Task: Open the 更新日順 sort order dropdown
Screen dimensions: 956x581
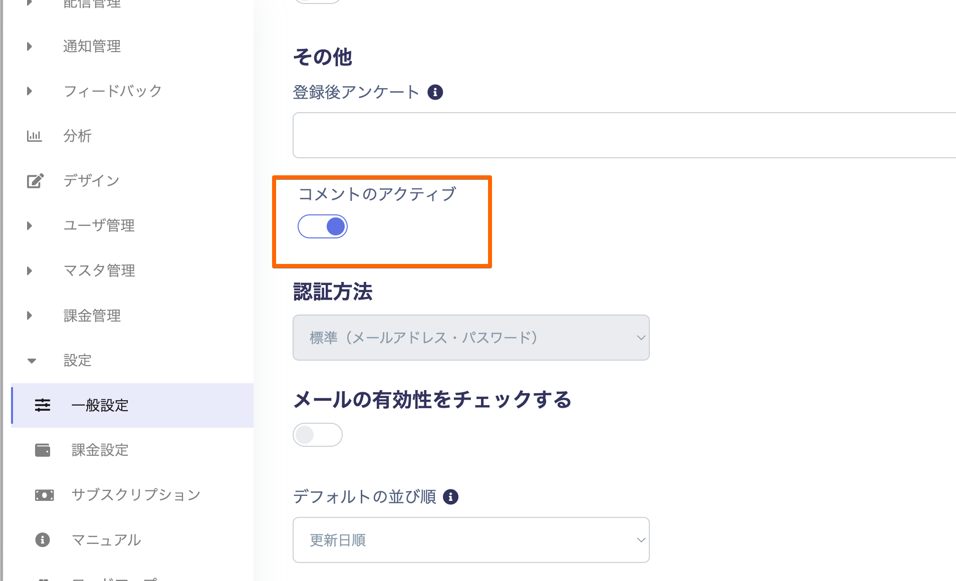Action: (x=471, y=540)
